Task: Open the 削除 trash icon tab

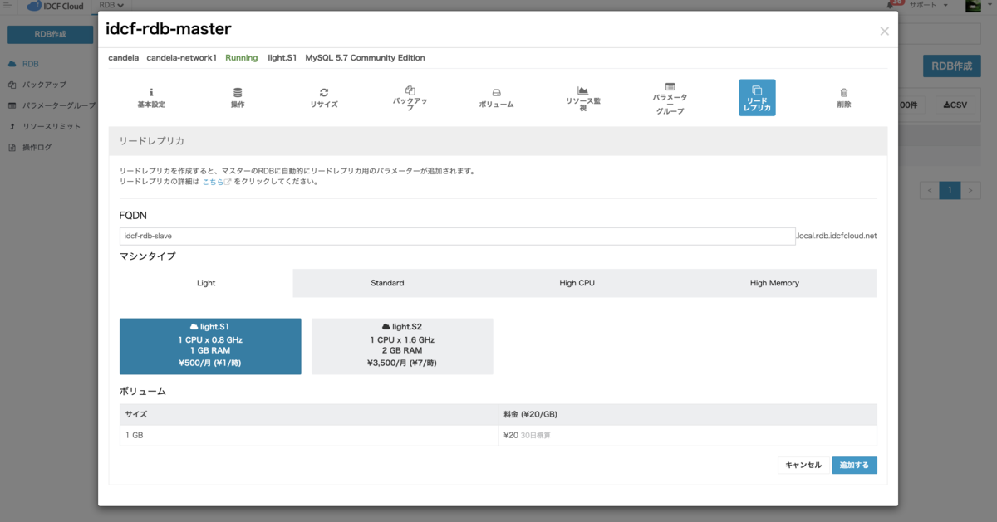Action: (844, 98)
